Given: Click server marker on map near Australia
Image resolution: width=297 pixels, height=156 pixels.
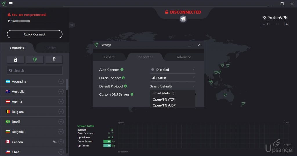Looking at the screenshot, I should pyautogui.click(x=225, y=95).
